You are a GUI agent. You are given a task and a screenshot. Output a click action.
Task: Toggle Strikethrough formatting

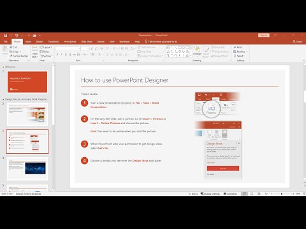coord(74,55)
